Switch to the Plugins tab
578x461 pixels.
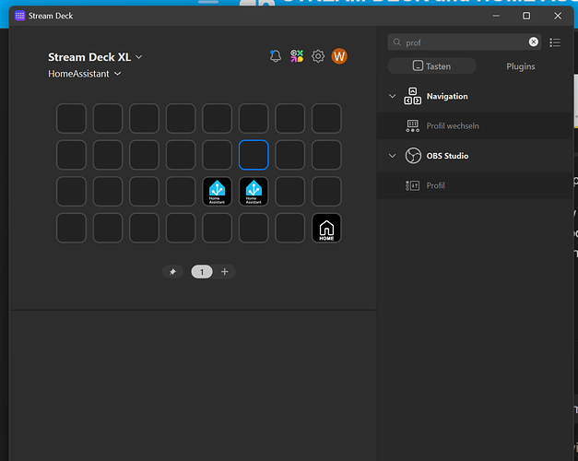pos(521,66)
